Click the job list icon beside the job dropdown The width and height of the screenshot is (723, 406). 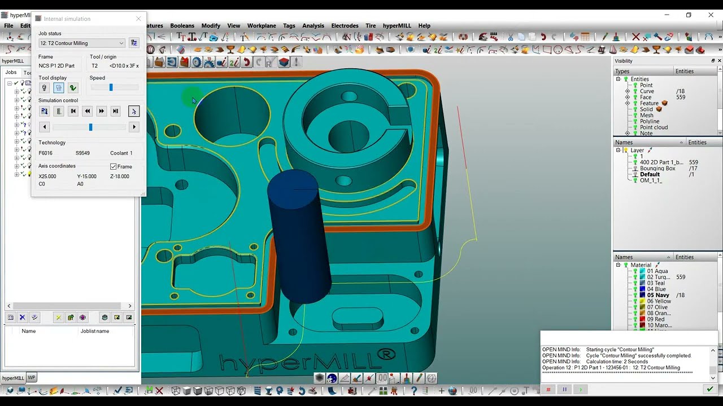[x=134, y=43]
